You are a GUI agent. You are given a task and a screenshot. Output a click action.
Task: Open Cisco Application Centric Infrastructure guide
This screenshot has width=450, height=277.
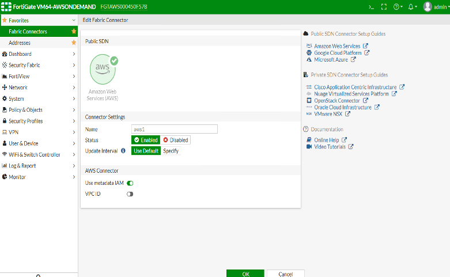pyautogui.click(x=356, y=87)
